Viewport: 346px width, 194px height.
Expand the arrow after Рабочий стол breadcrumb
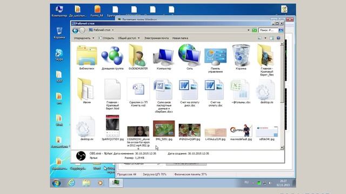(x=113, y=30)
